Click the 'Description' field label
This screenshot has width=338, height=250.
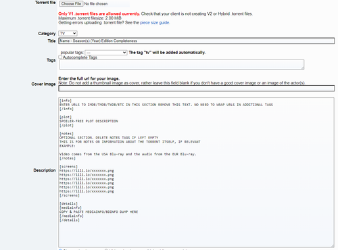(45, 170)
